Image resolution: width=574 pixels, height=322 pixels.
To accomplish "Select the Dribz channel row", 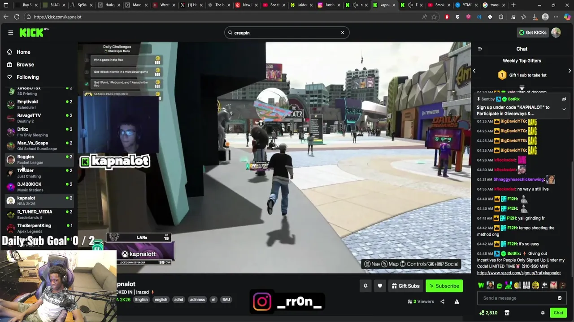I will point(39,132).
